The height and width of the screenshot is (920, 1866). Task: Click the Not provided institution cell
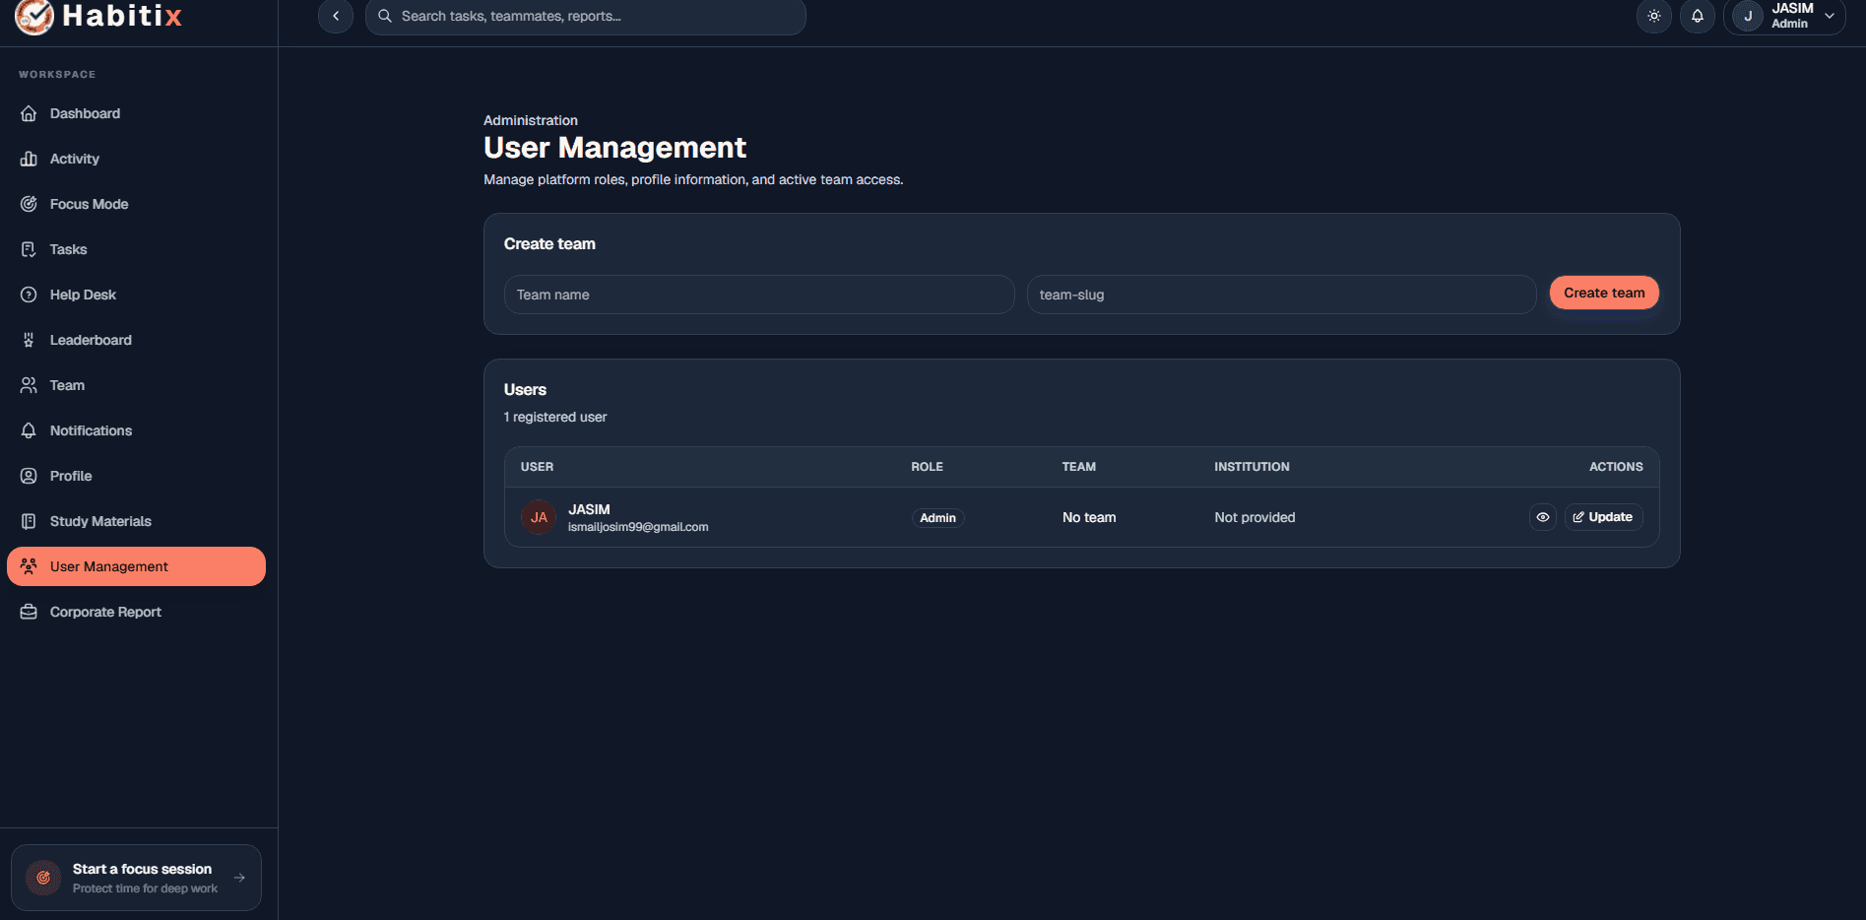click(1255, 517)
